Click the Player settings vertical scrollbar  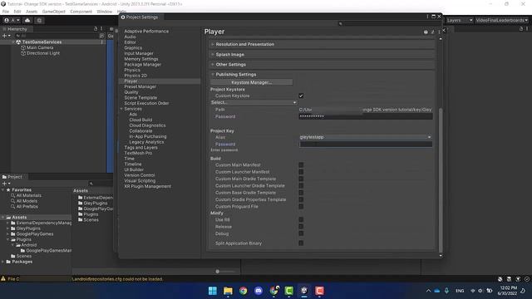pos(441,179)
